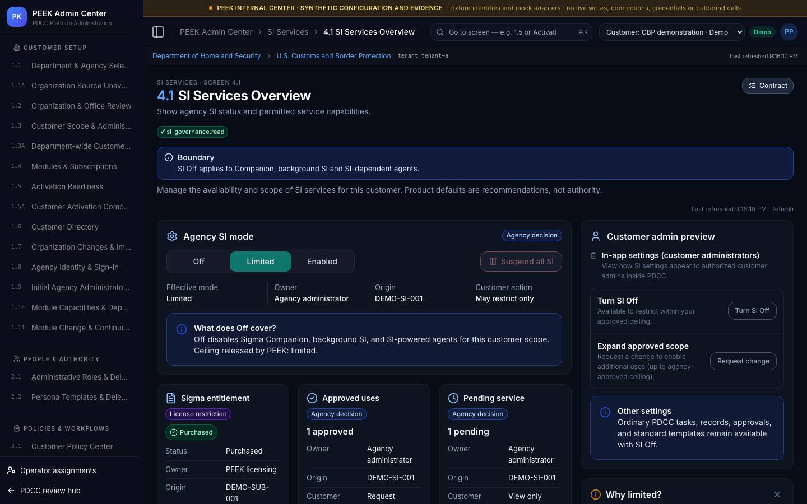
Task: Click PEEK Admin Center breadcrumb
Action: pos(216,32)
